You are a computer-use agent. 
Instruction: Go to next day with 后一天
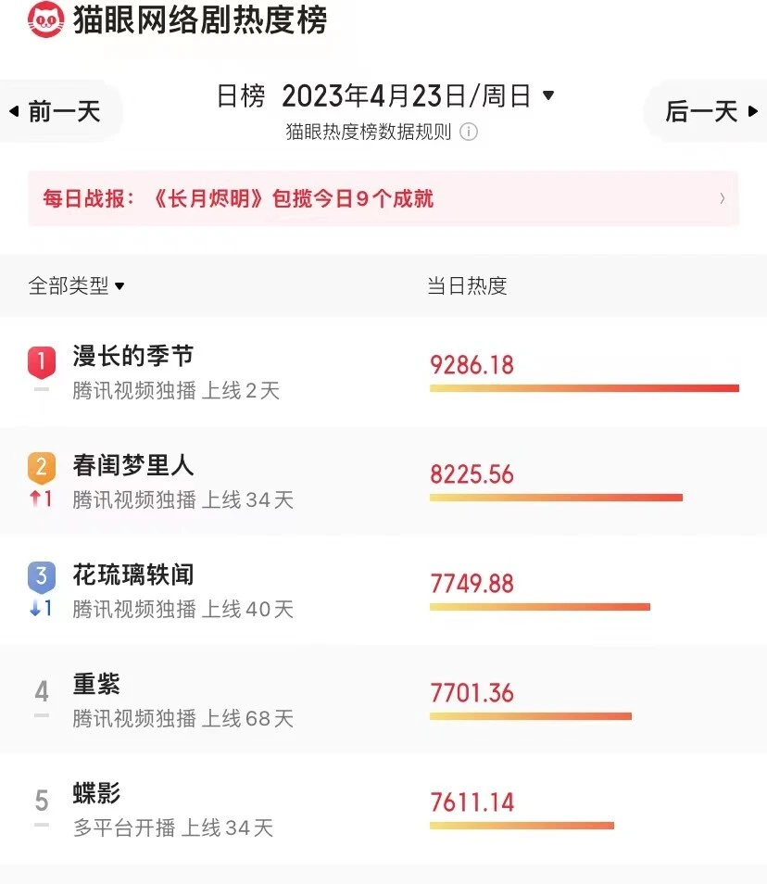[710, 112]
